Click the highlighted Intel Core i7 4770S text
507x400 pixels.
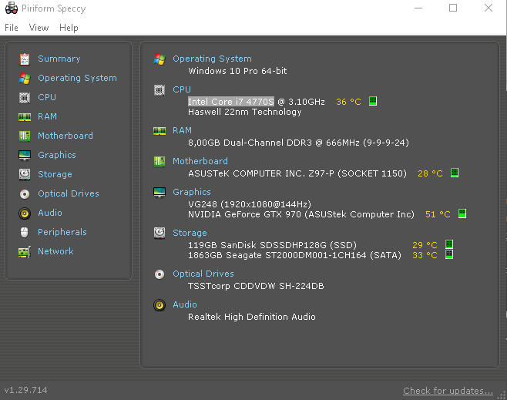point(231,102)
